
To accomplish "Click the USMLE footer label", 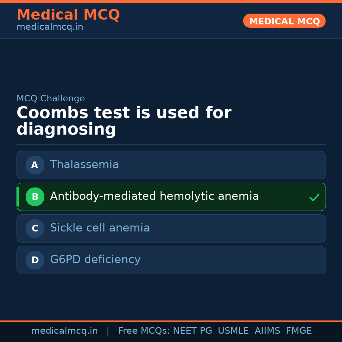I will (233, 331).
